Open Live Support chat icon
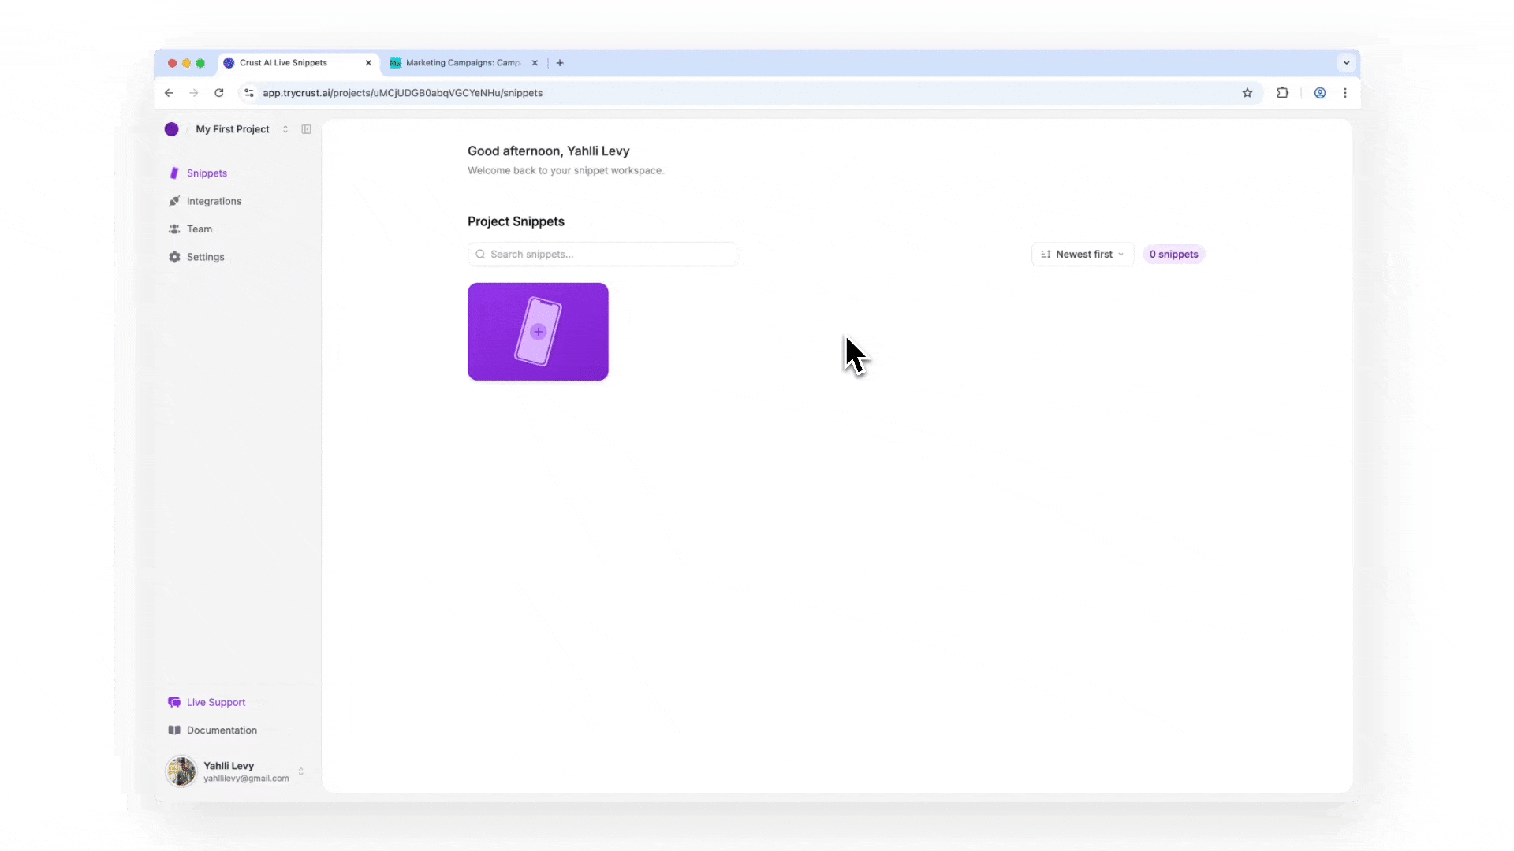The width and height of the screenshot is (1514, 851). (173, 701)
